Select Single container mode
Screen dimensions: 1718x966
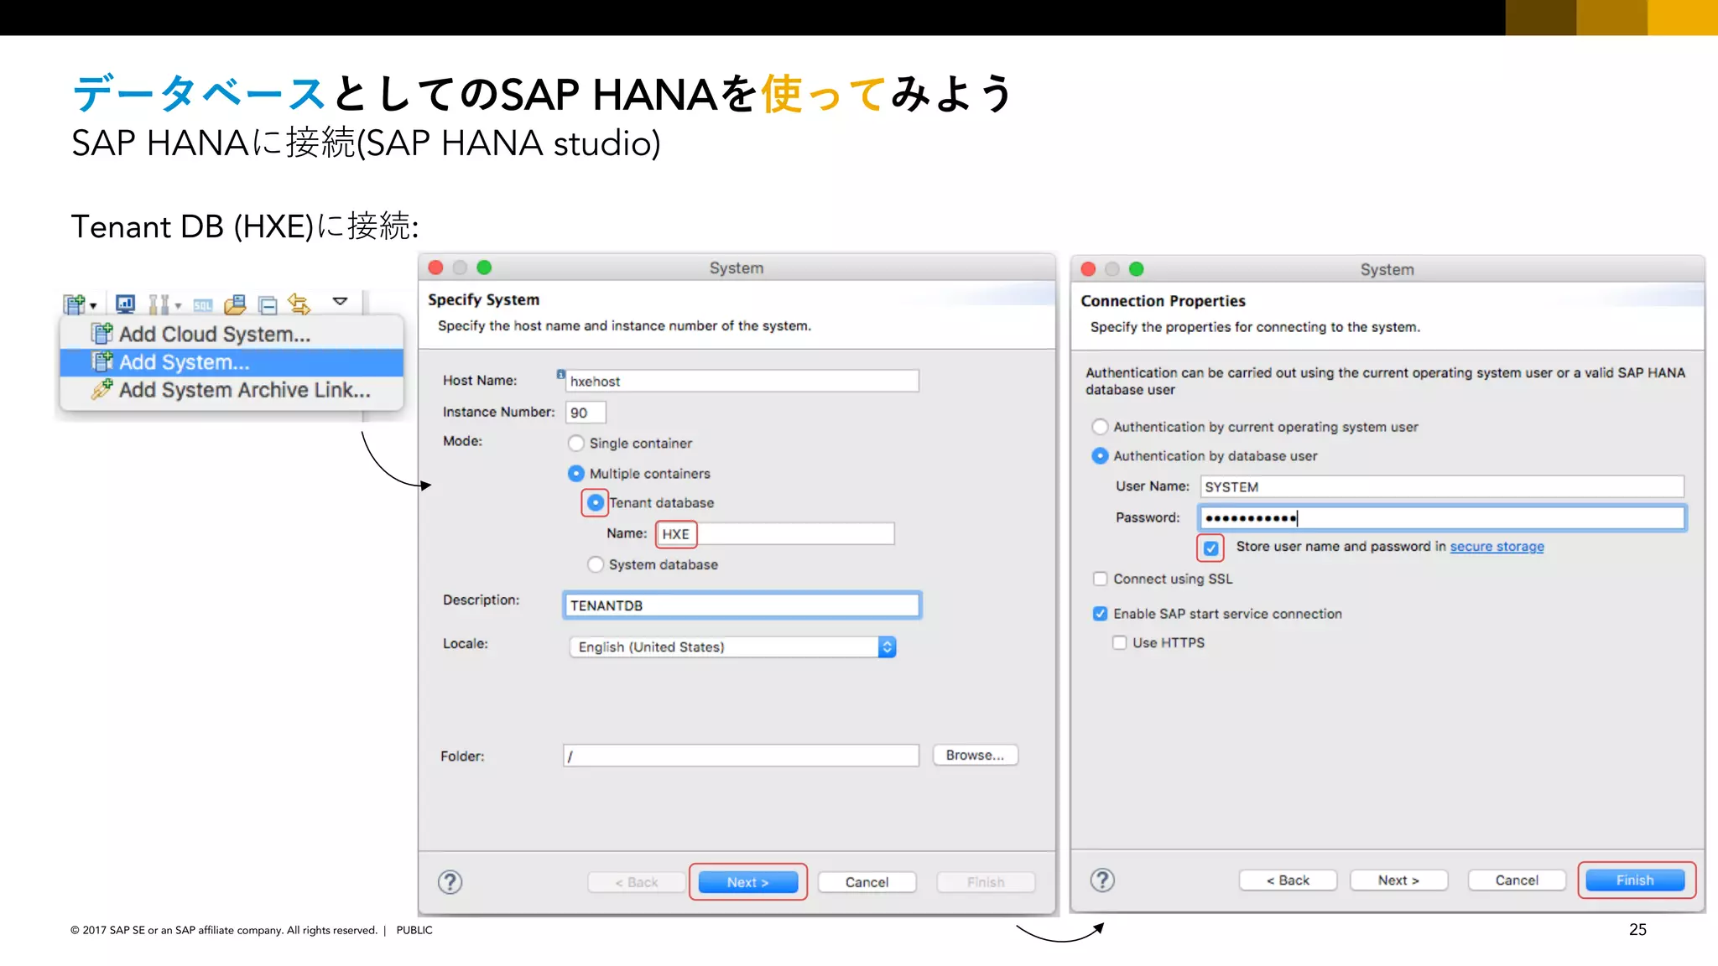click(576, 443)
